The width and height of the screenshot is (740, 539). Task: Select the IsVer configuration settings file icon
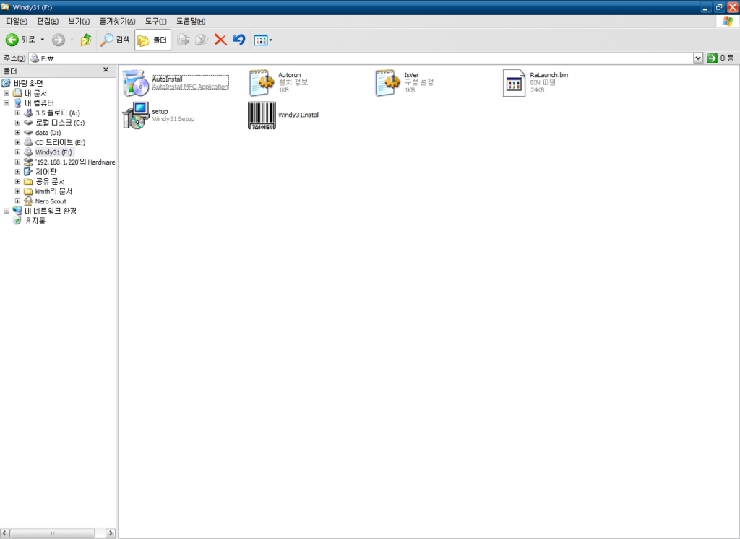[x=388, y=83]
